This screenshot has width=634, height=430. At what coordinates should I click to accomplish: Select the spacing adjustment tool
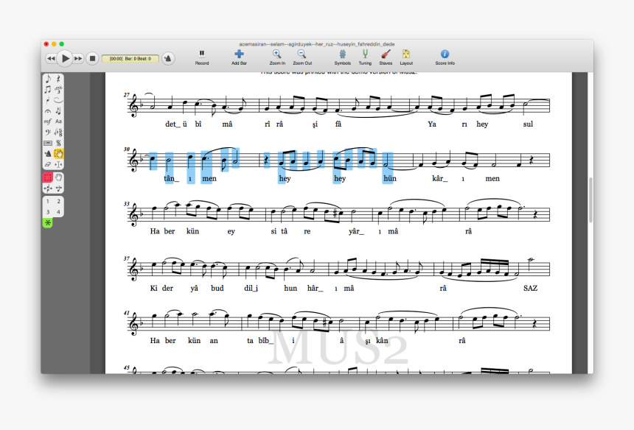(x=59, y=164)
